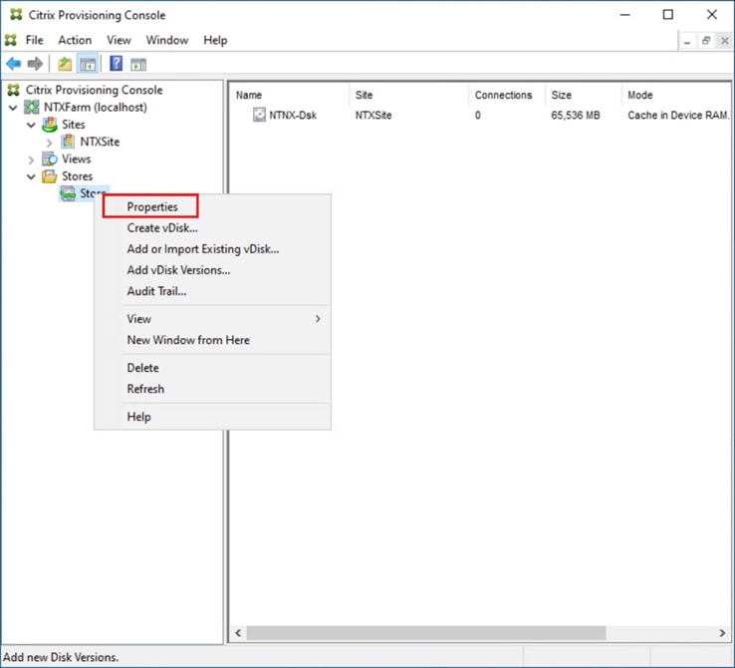The width and height of the screenshot is (735, 668).
Task: Click the Sites node icon
Action: click(50, 125)
